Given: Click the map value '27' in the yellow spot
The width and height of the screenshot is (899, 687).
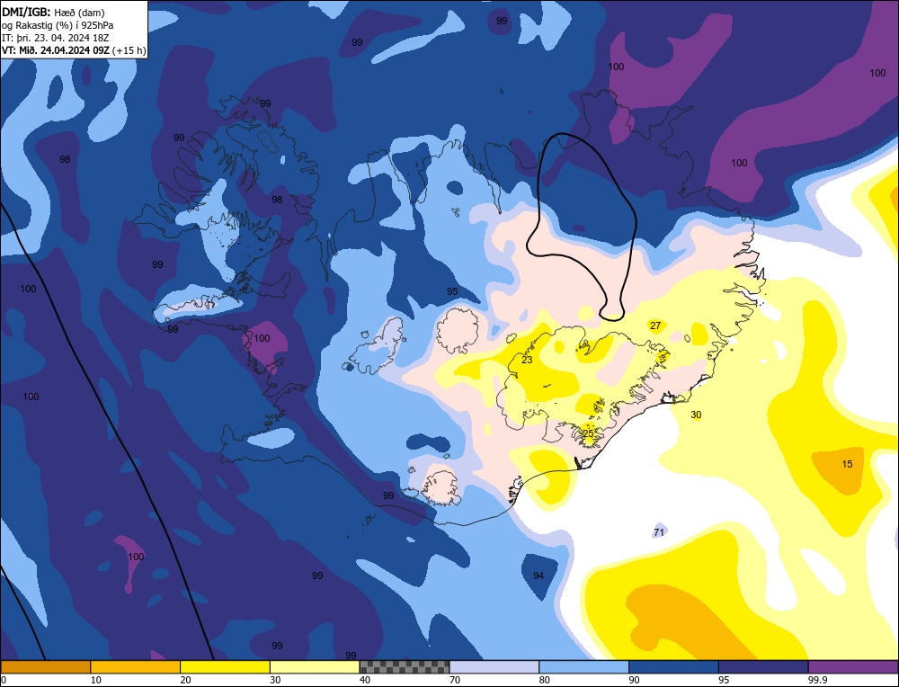Looking at the screenshot, I should pyautogui.click(x=655, y=326).
